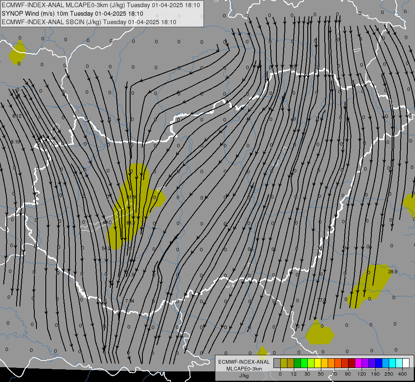Select the 8.19 map value
The height and width of the screenshot is (382, 415).
[16, 142]
